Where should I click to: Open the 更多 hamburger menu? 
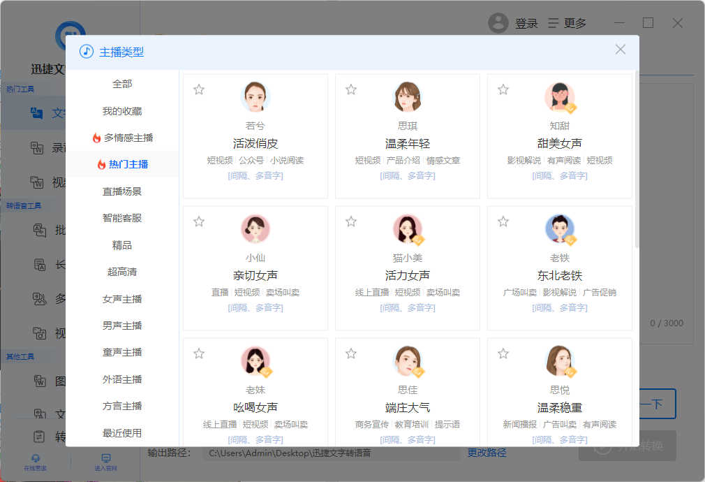point(567,23)
